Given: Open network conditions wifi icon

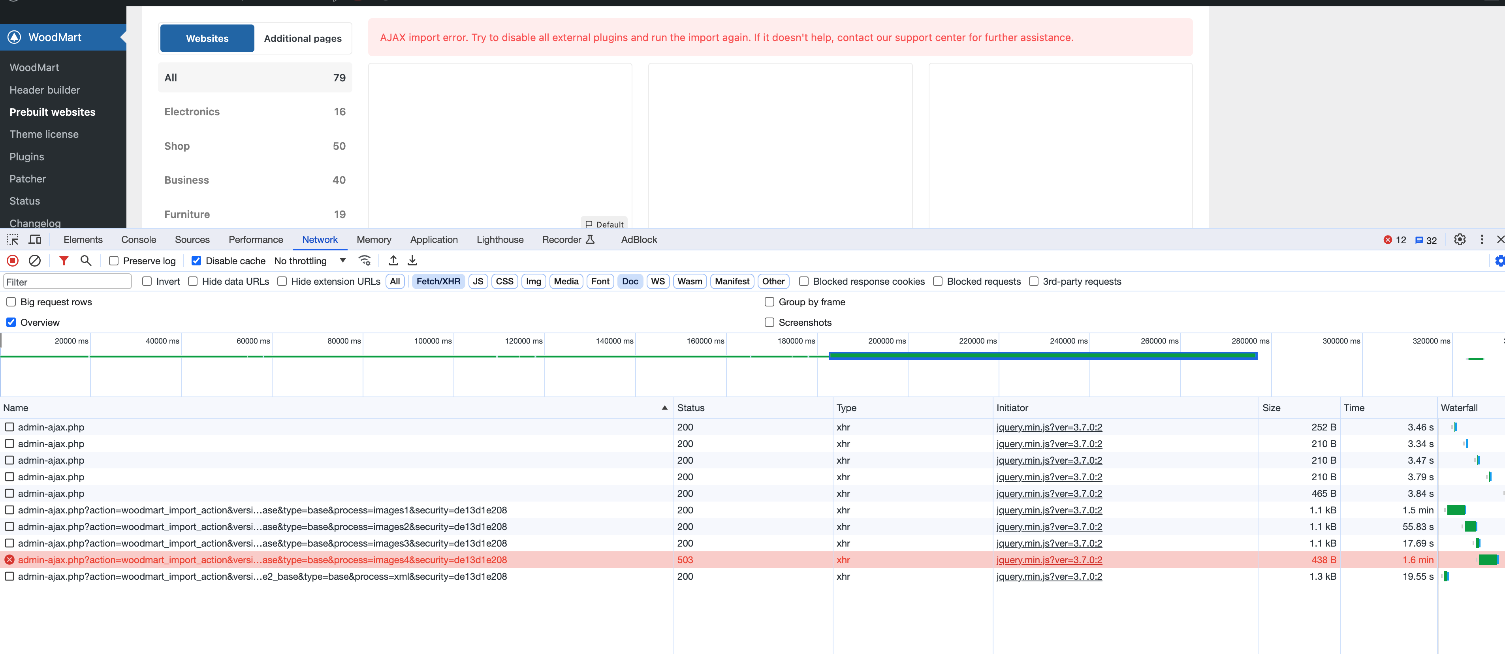Looking at the screenshot, I should (x=365, y=261).
